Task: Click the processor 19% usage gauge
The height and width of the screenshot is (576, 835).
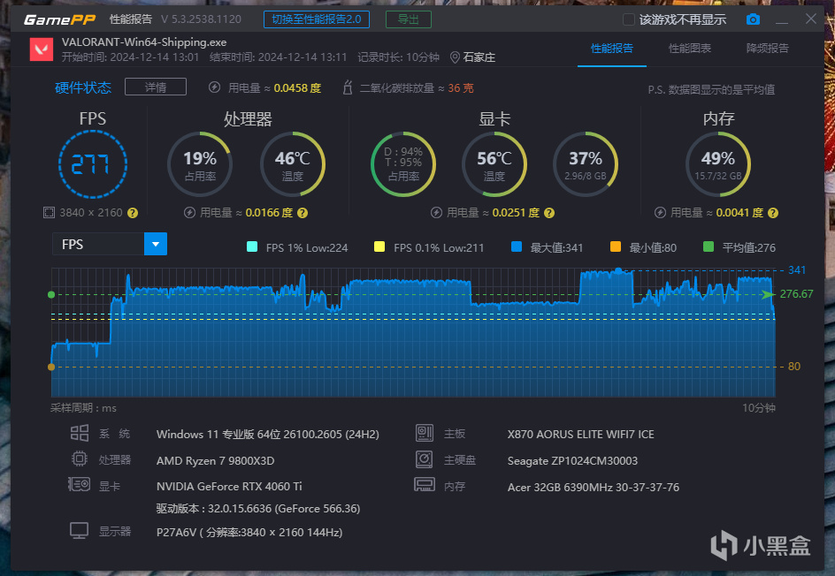Action: (200, 163)
